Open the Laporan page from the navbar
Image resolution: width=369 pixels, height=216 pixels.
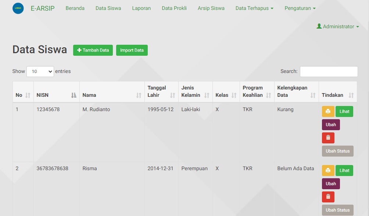coord(141,8)
